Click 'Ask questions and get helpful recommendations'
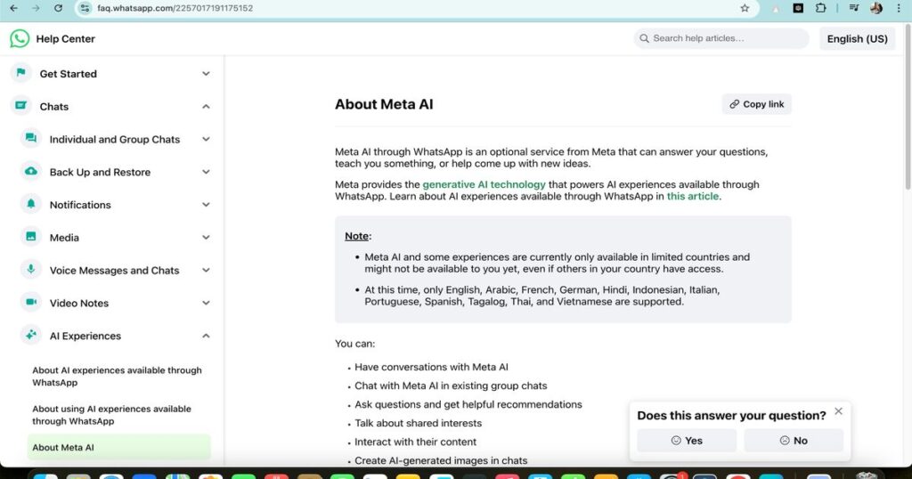The image size is (912, 479). pos(468,404)
